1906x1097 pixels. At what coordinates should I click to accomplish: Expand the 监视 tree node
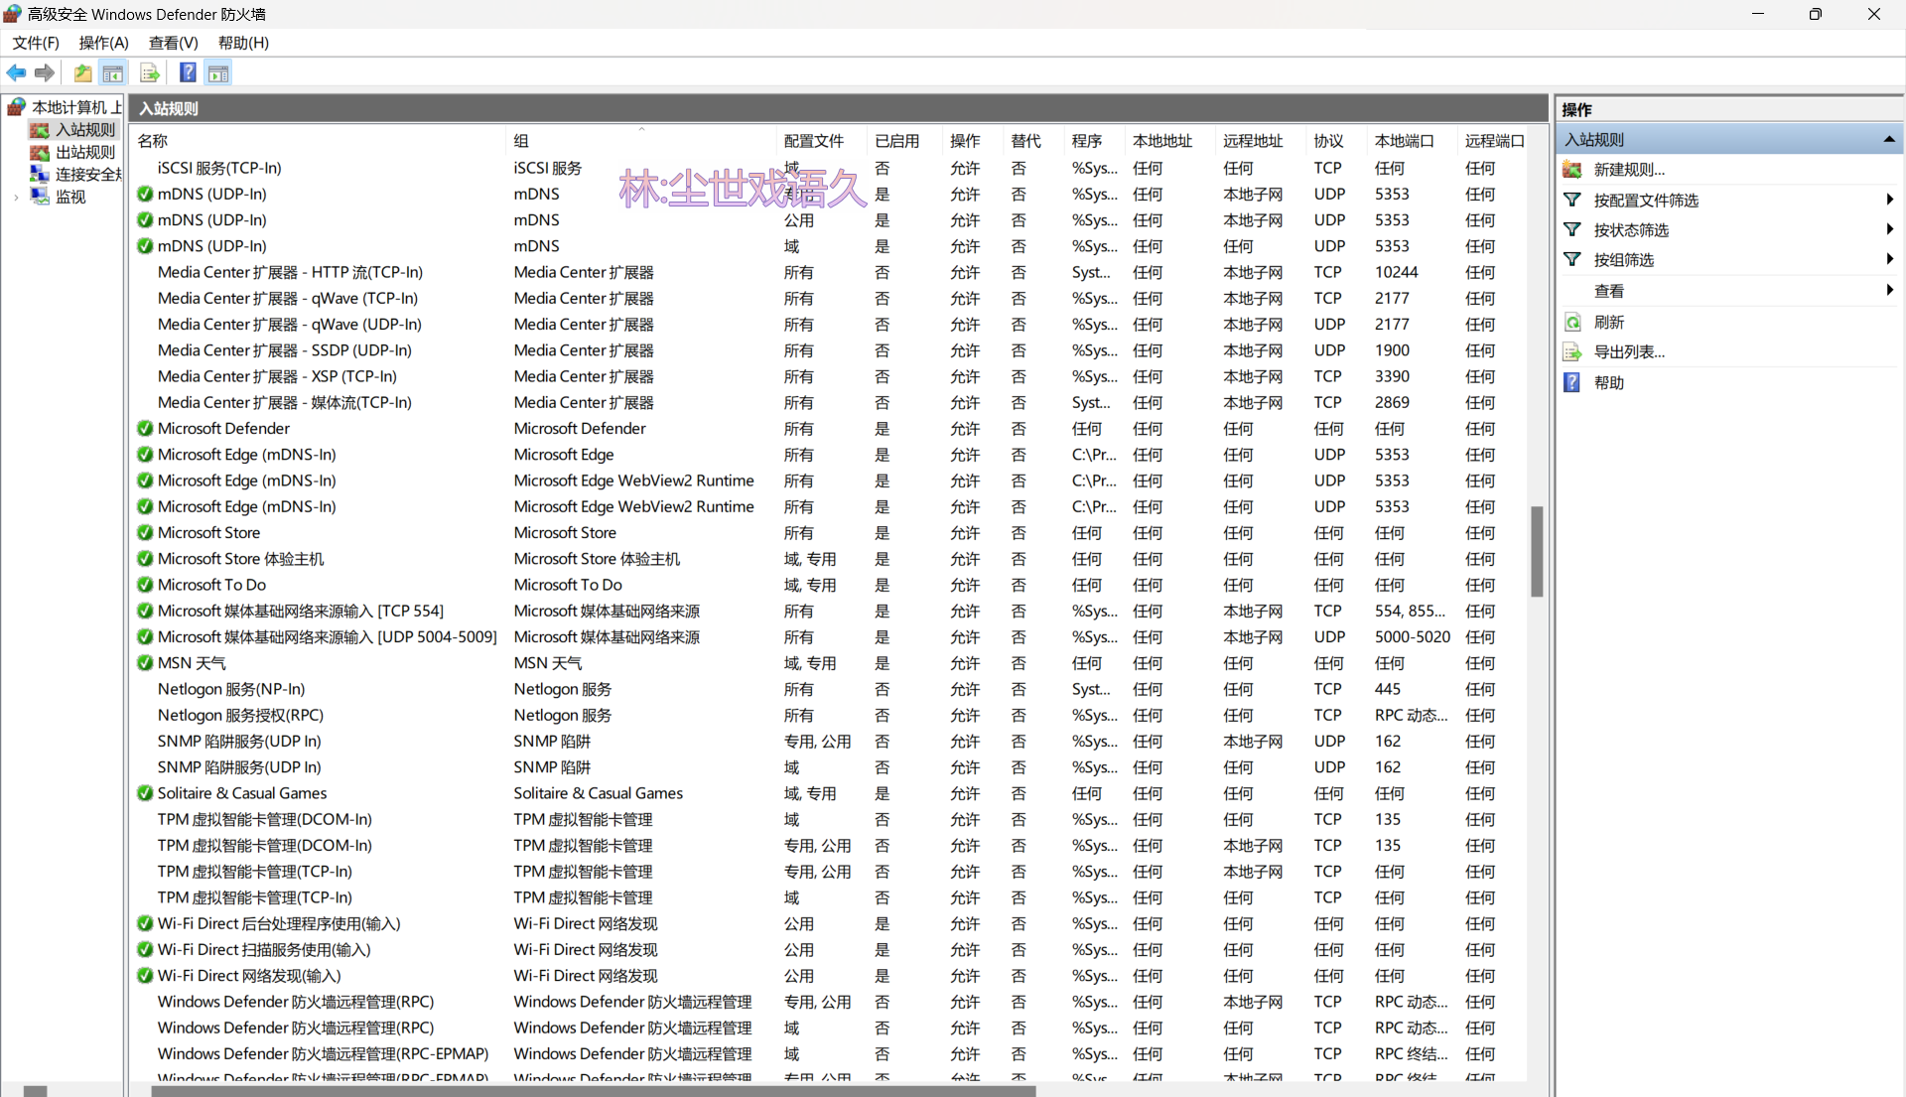coord(16,198)
